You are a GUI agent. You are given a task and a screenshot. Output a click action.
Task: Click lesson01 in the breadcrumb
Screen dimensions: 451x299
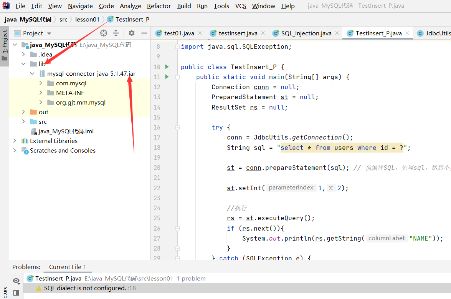[x=87, y=19]
